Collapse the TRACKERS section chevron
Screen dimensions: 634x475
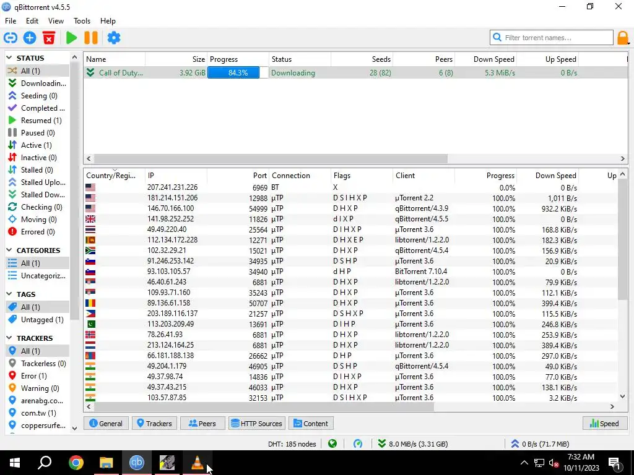point(9,338)
